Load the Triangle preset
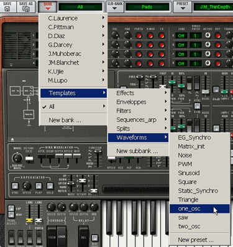This screenshot has height=247, width=233. pos(199,200)
